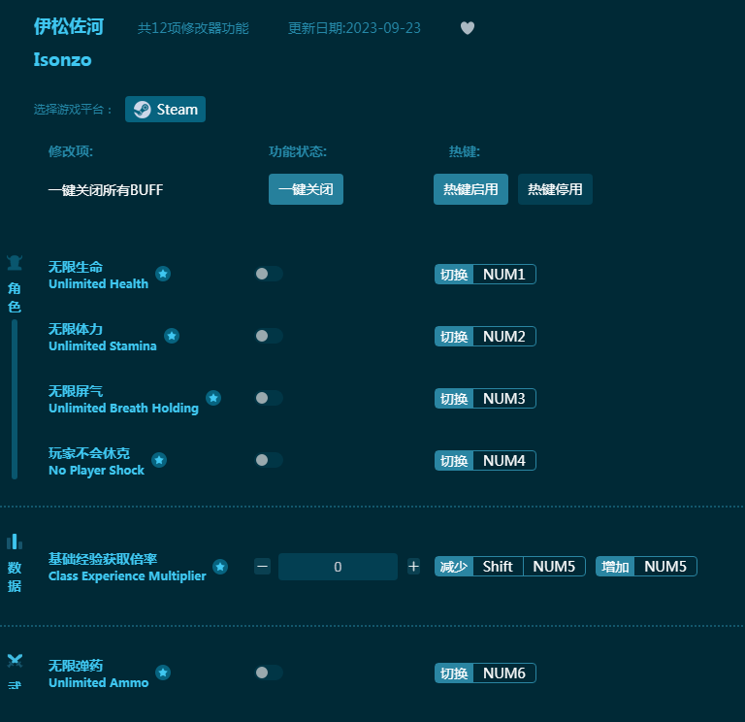Click the 共12项修改器功能 text
This screenshot has width=745, height=722.
click(193, 28)
